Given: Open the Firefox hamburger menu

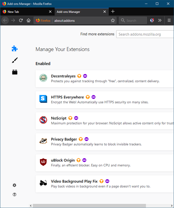Looking at the screenshot, I should 169,20.
